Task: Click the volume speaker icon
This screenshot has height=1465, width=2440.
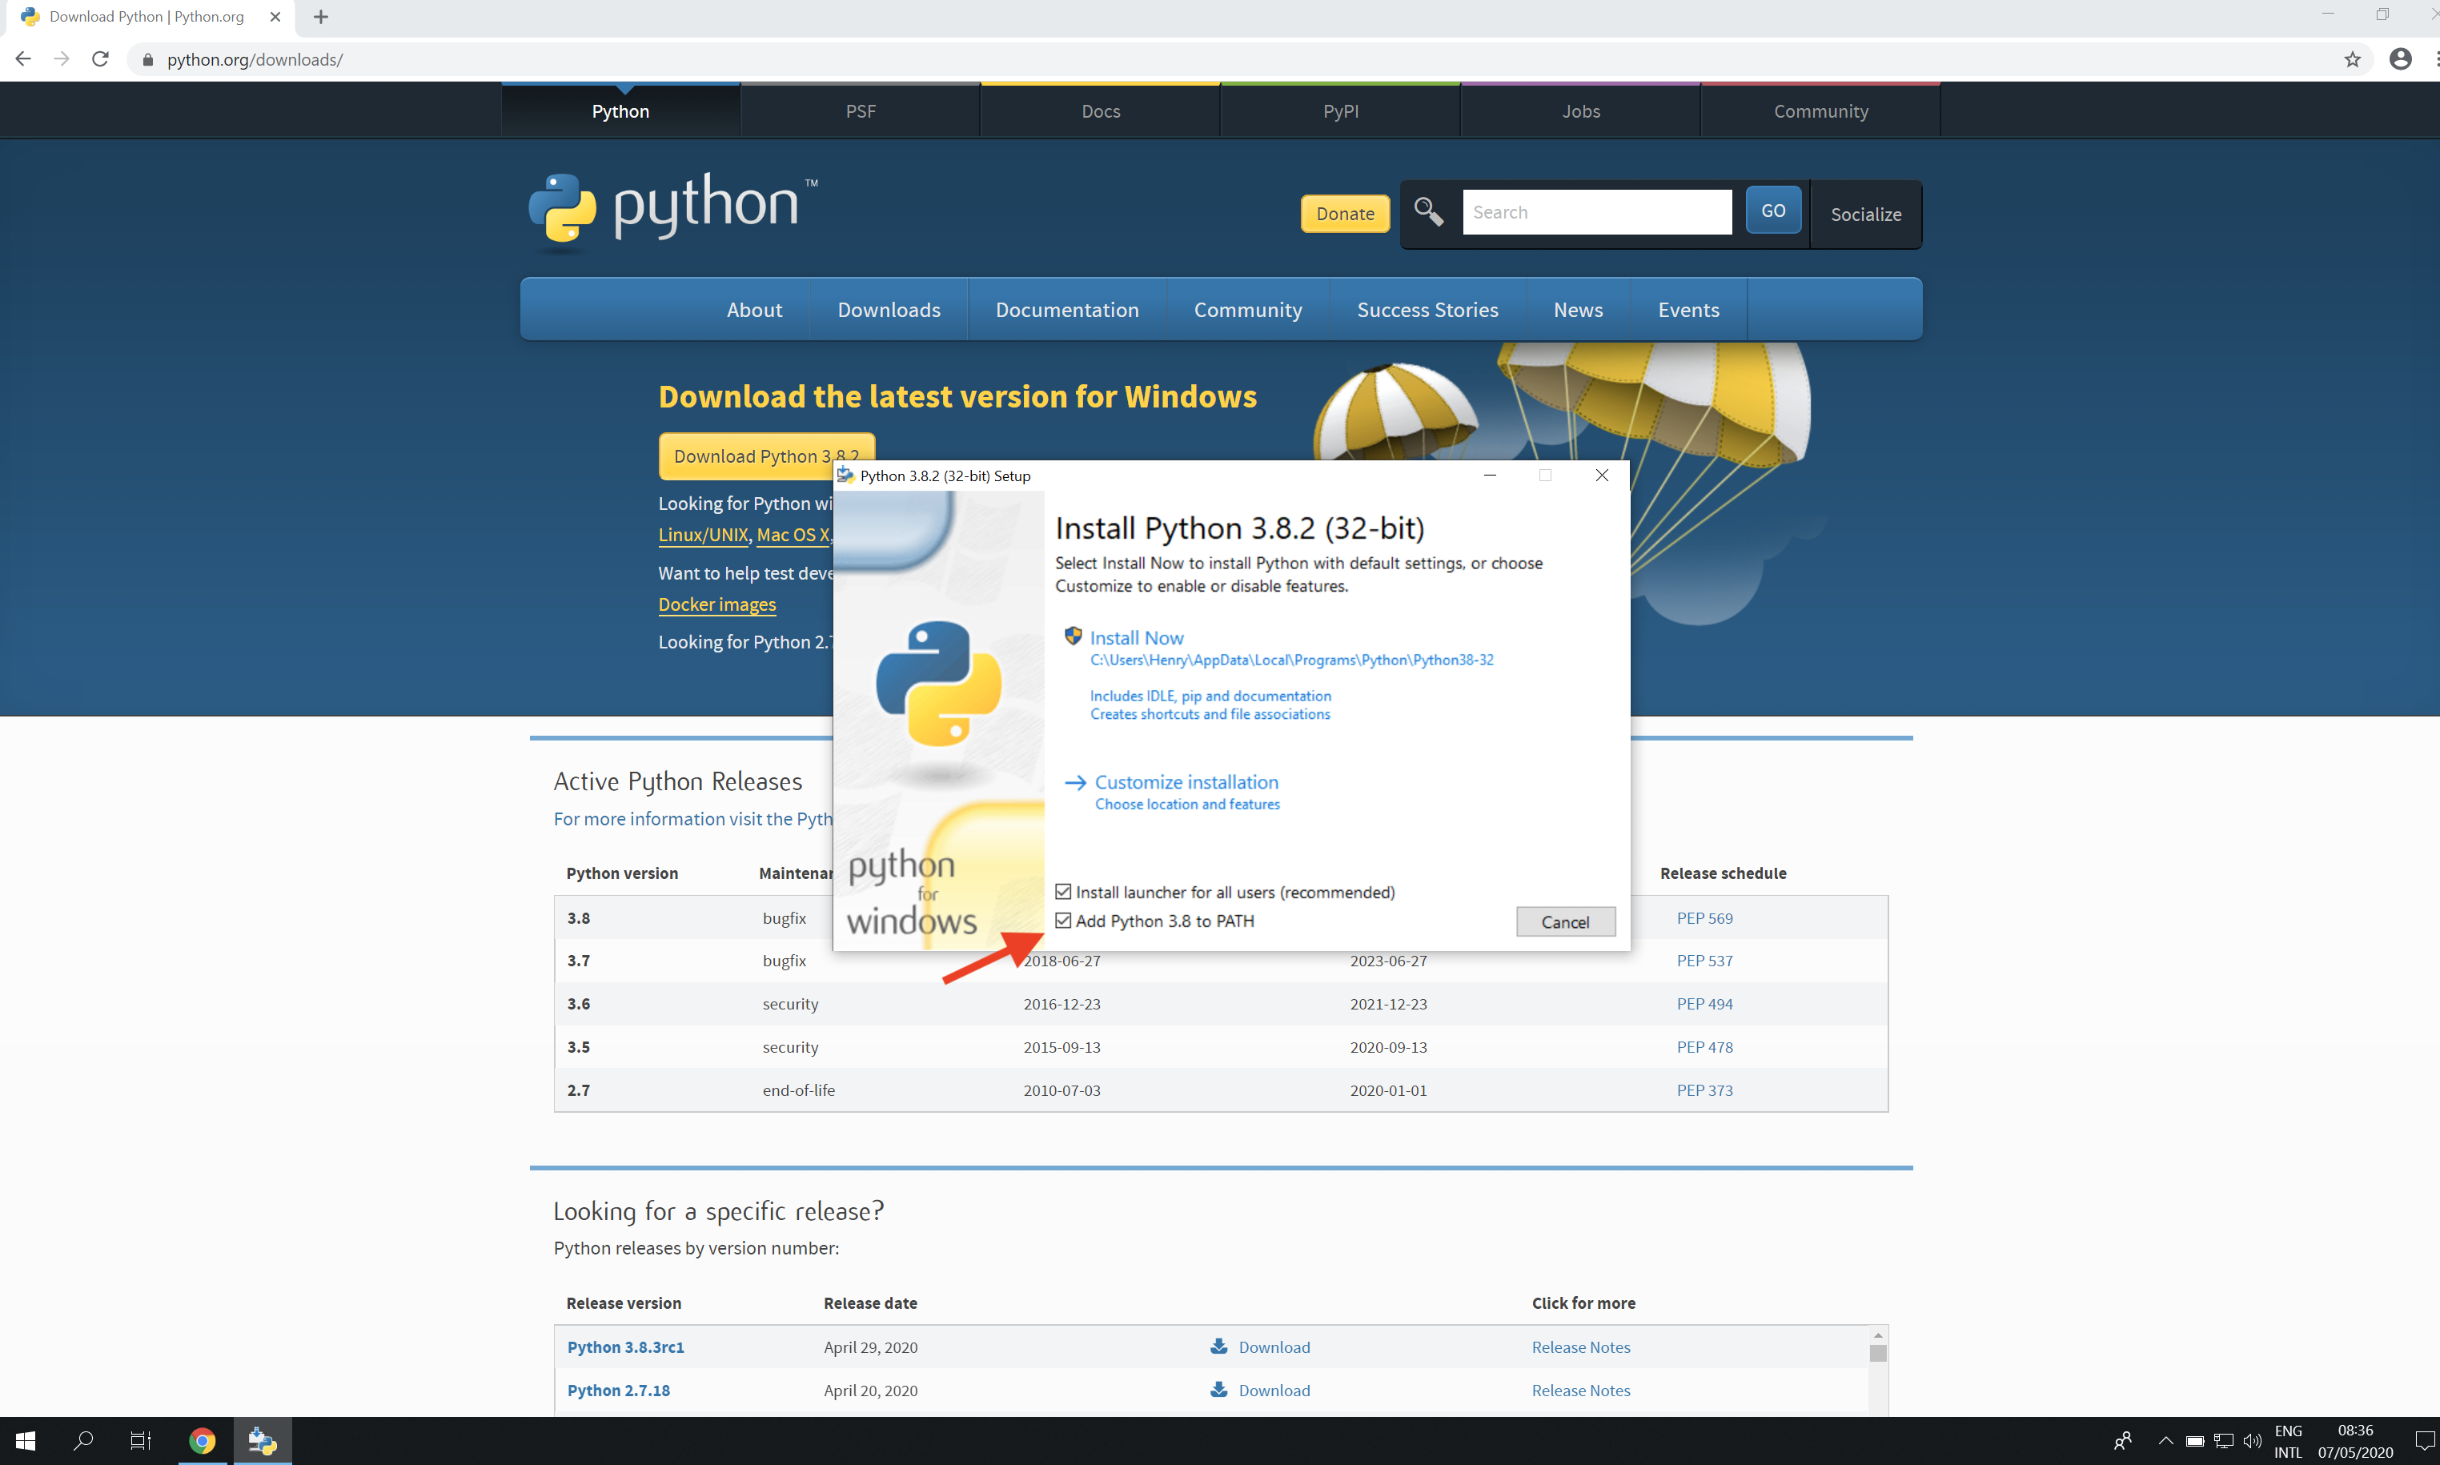Action: (x=2253, y=1441)
